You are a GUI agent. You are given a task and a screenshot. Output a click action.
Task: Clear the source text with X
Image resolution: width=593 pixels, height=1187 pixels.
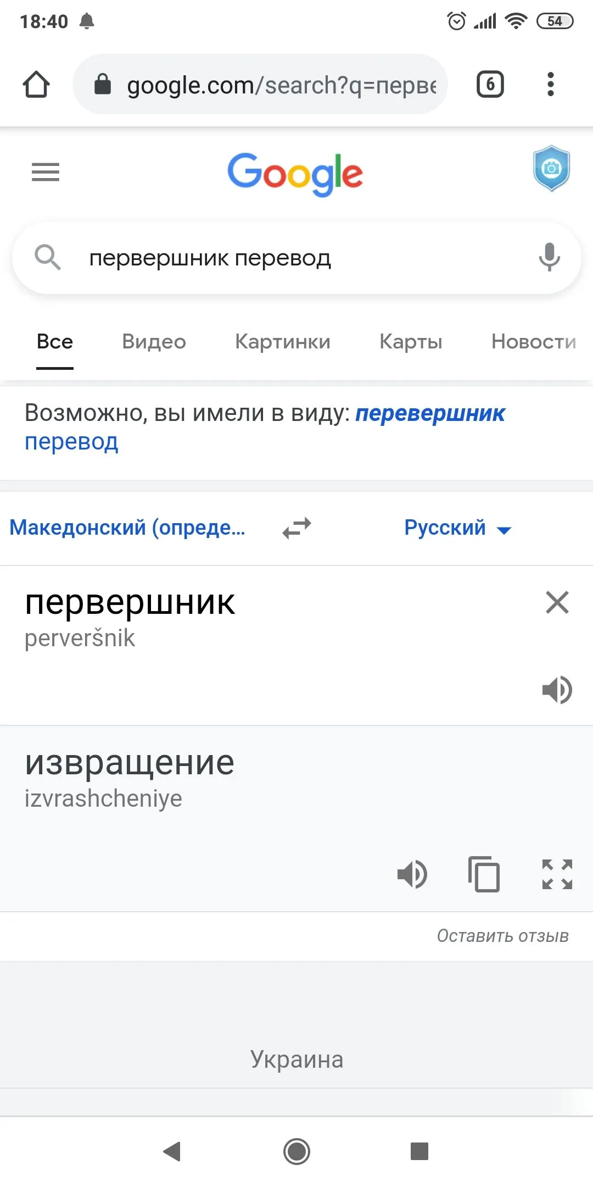(557, 602)
